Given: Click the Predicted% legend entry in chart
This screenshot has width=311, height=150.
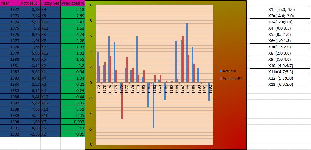Looking at the screenshot, I should [x=232, y=79].
